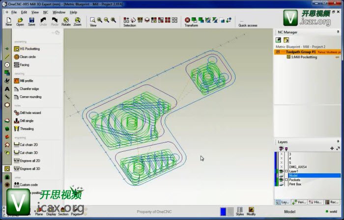Open the Mill profile operation
Image resolution: width=344 pixels, height=220 pixels.
click(24, 81)
